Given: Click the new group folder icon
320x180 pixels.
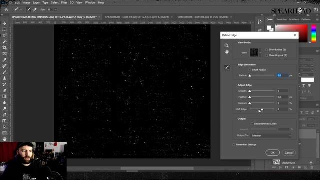Looking at the screenshot, I should point(299,167).
